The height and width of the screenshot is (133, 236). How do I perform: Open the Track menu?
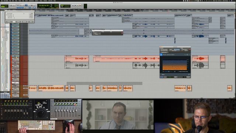coord(20,1)
